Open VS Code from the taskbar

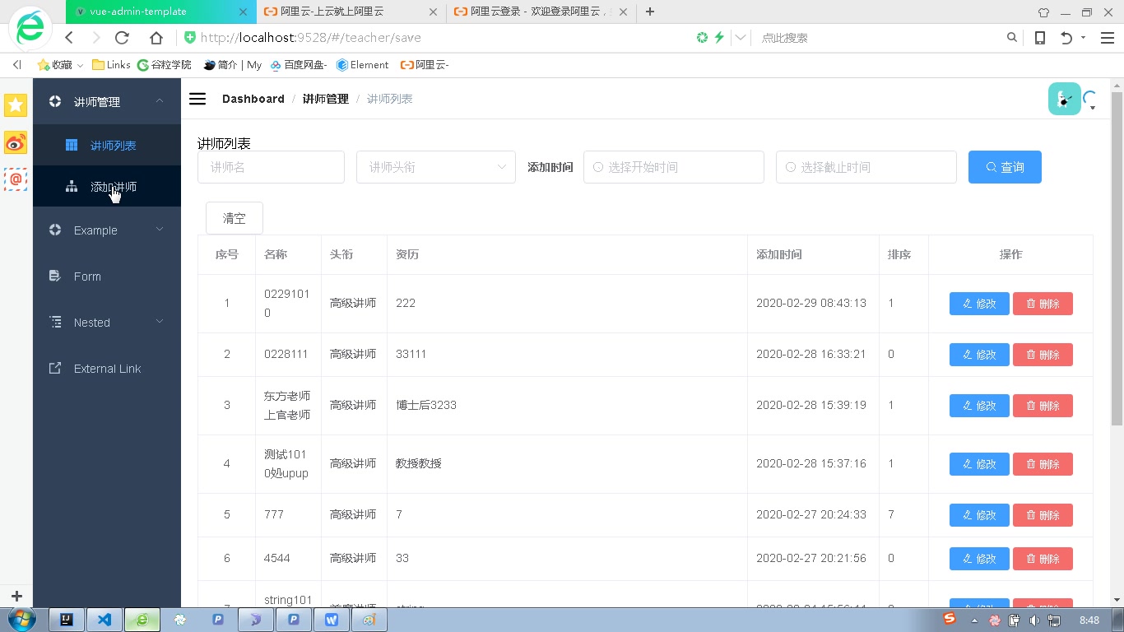105,620
